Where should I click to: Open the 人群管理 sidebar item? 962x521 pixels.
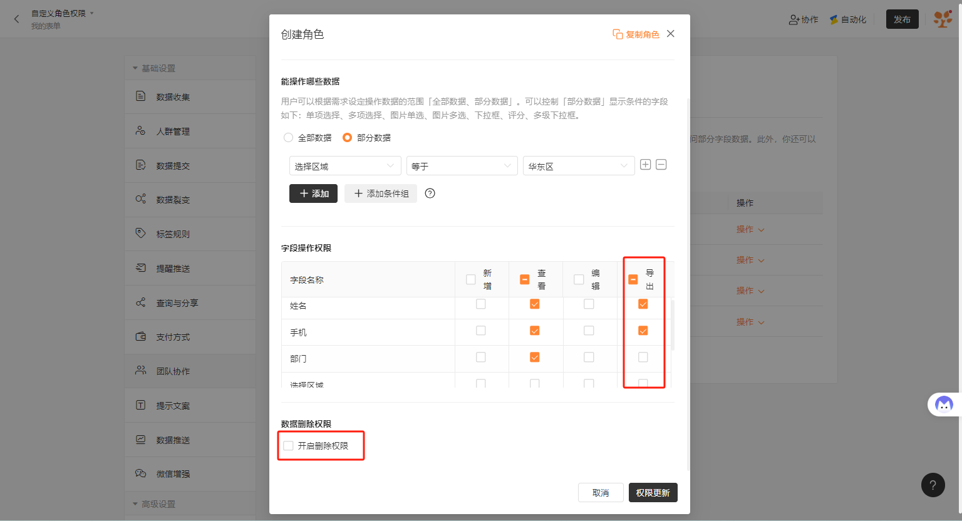tap(190, 131)
